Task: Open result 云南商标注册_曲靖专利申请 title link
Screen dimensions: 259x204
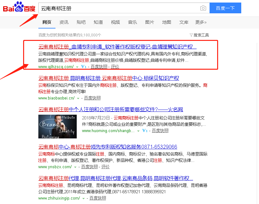Action: point(117,47)
